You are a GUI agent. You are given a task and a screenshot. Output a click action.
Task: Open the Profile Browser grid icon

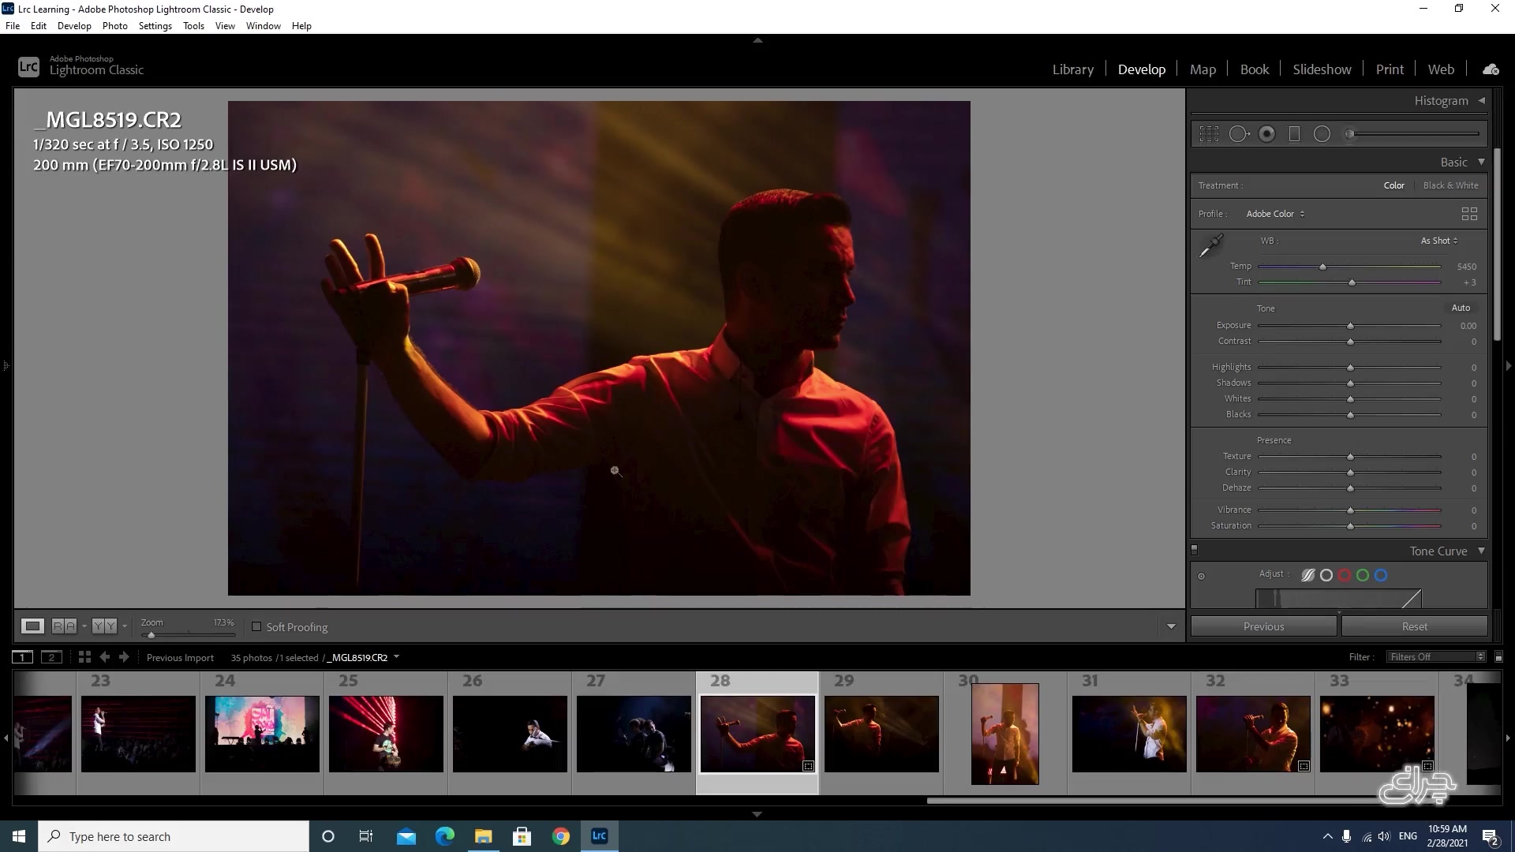coord(1469,214)
